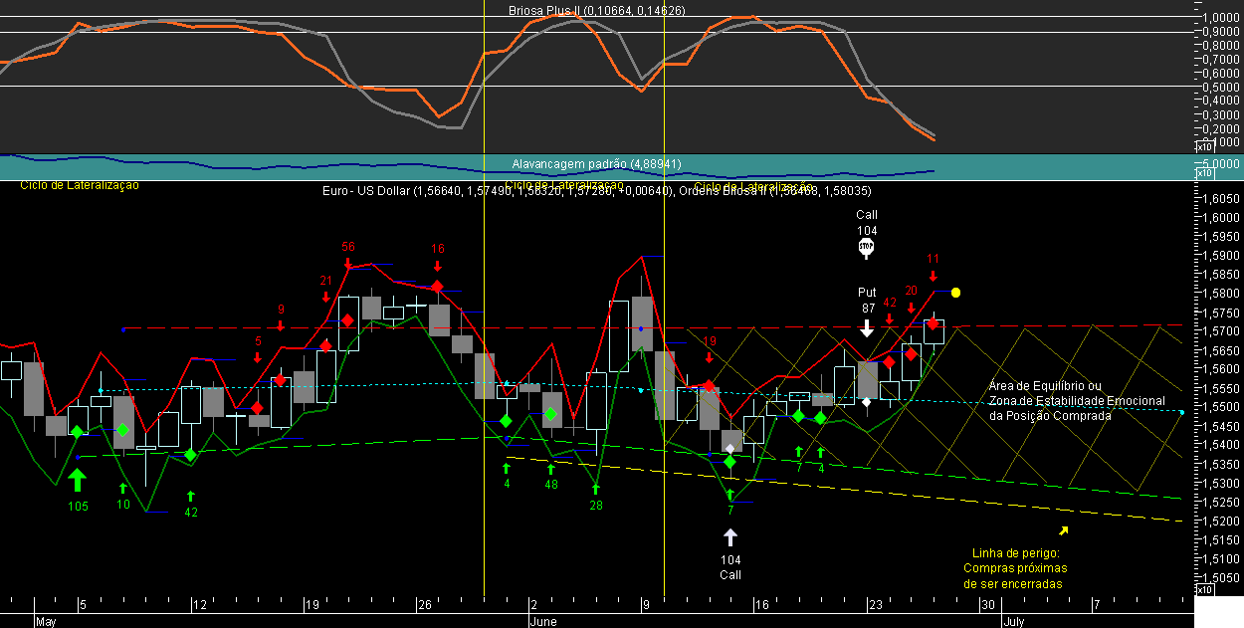Click the green '105' count label
1244x628 pixels.
pos(78,507)
